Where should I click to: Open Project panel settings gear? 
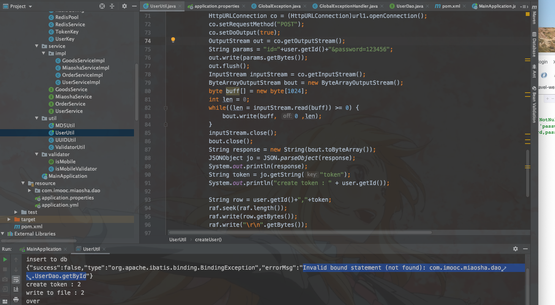point(125,6)
